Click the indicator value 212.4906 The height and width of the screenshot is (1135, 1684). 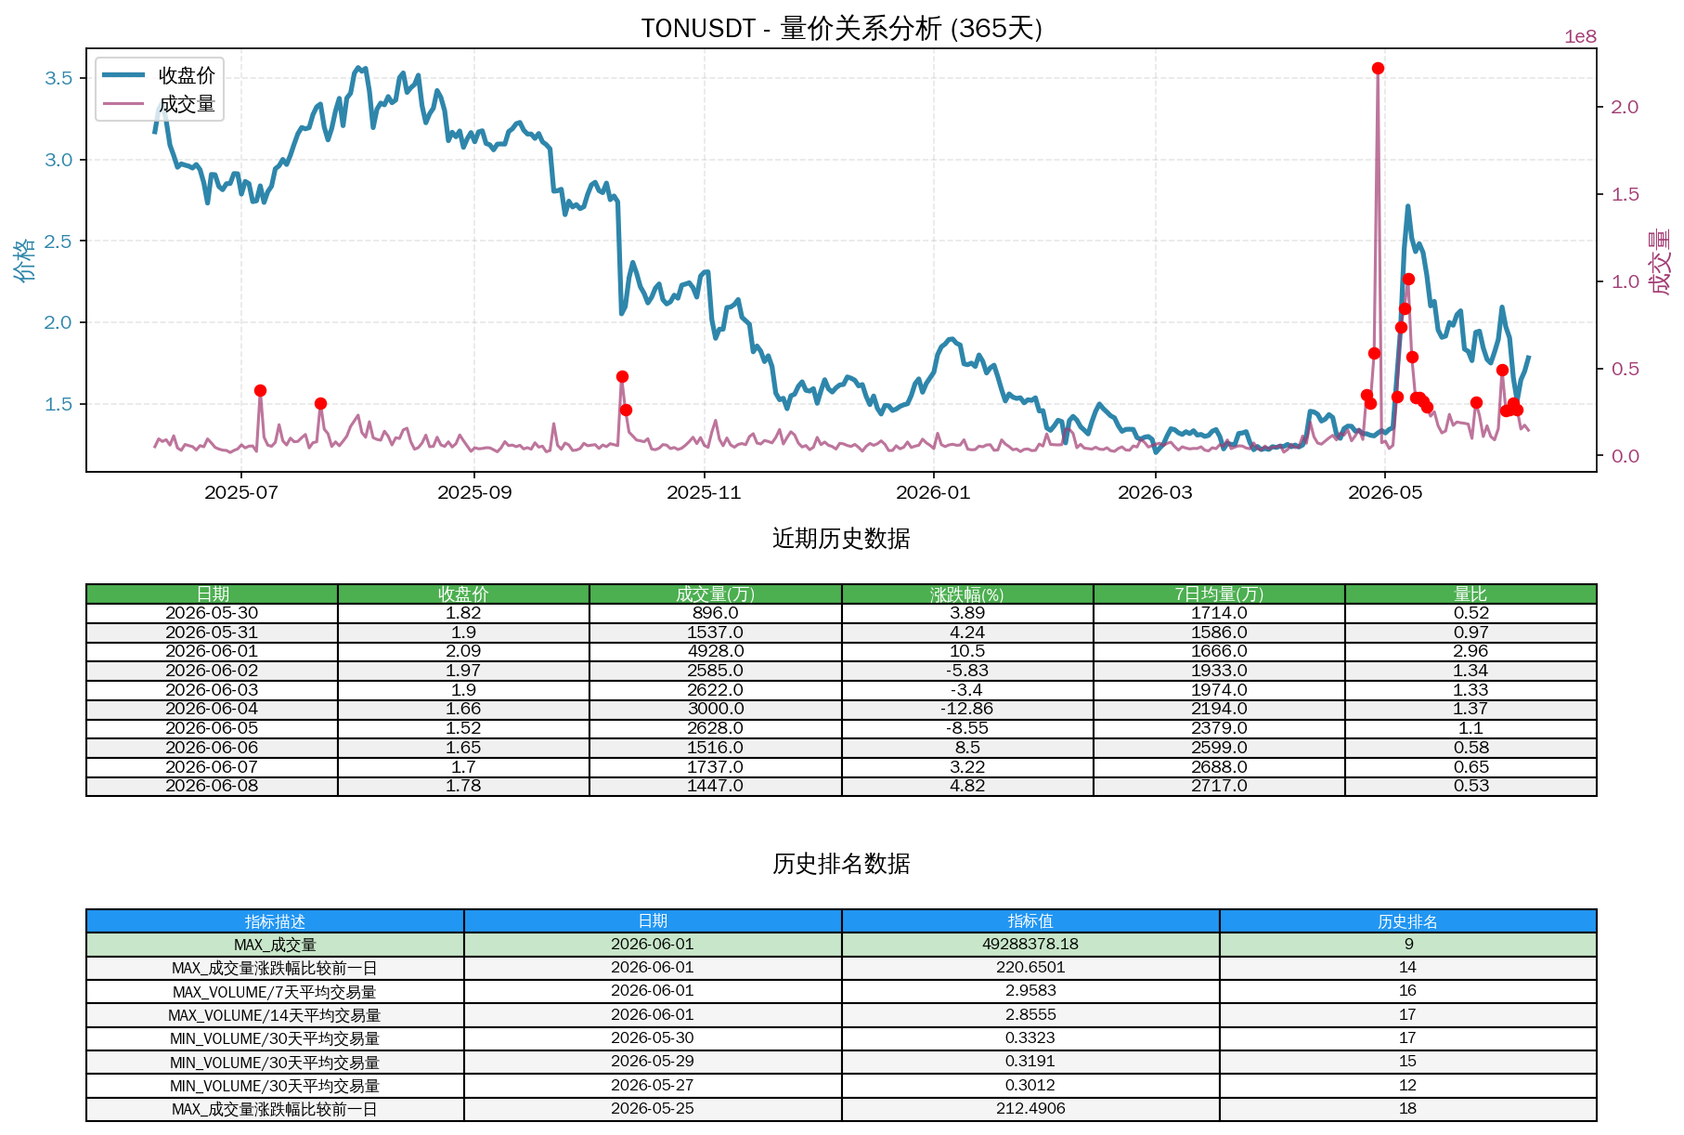click(1030, 1109)
